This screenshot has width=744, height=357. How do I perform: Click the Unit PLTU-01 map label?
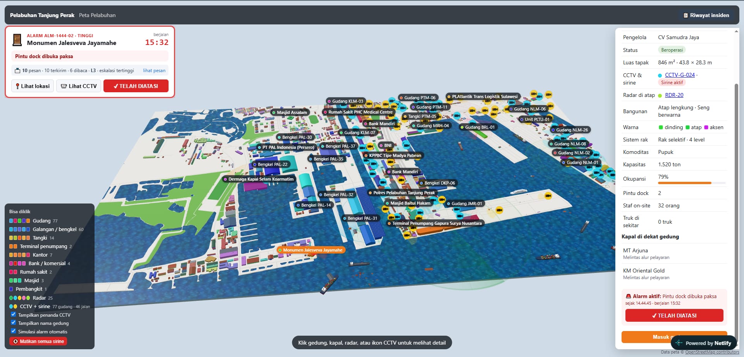pyautogui.click(x=535, y=119)
